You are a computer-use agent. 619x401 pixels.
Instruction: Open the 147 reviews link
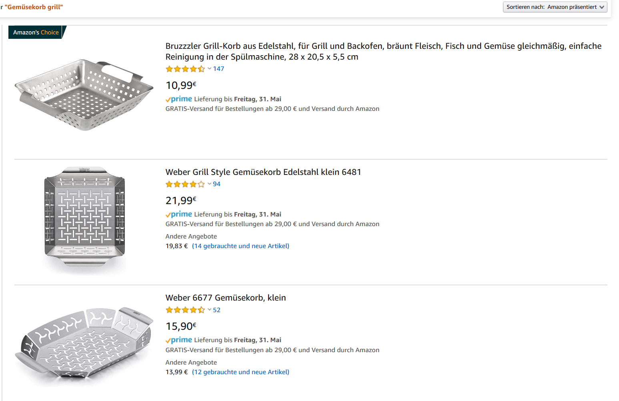[218, 69]
